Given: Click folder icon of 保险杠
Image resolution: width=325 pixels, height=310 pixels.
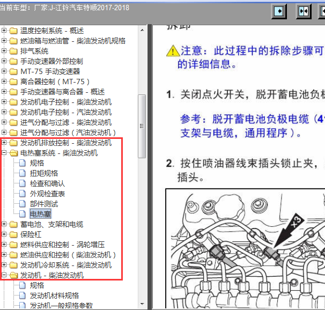Looking at the screenshot, I should tap(13, 234).
